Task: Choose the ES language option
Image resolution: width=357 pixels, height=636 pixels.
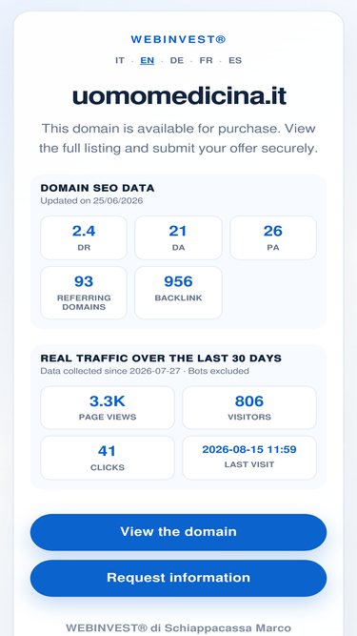Action: (x=235, y=60)
